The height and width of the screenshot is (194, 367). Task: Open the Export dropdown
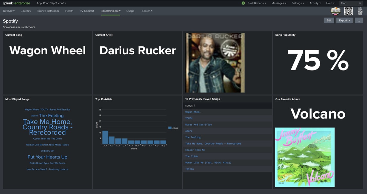(x=345, y=20)
